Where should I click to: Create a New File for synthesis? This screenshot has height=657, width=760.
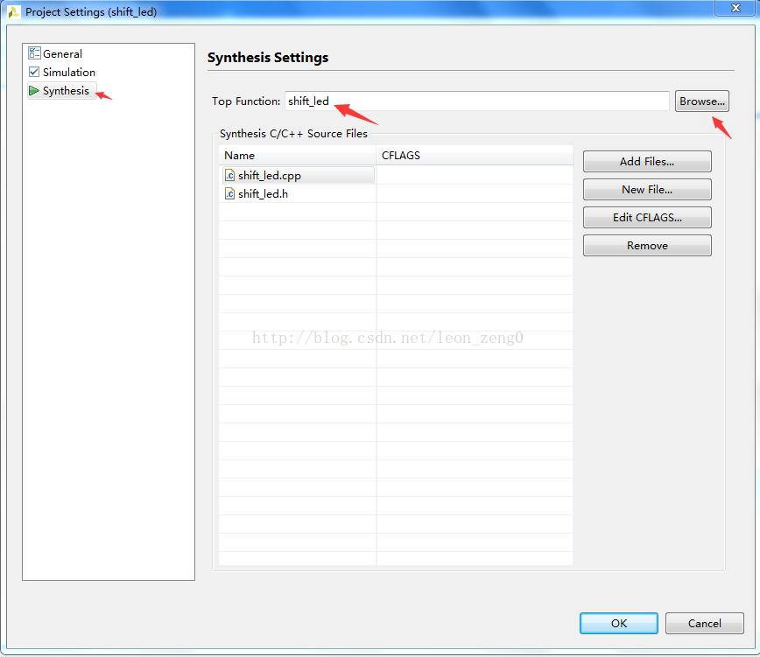(x=647, y=189)
